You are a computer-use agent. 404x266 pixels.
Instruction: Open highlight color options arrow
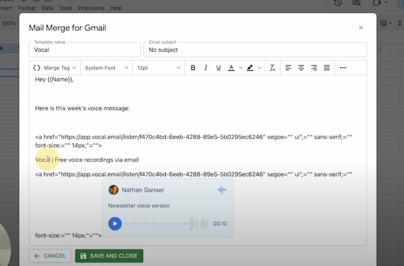coord(259,68)
